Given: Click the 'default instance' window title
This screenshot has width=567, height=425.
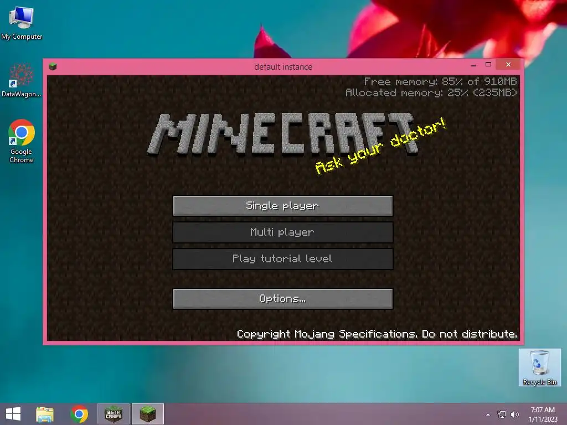Looking at the screenshot, I should point(283,67).
